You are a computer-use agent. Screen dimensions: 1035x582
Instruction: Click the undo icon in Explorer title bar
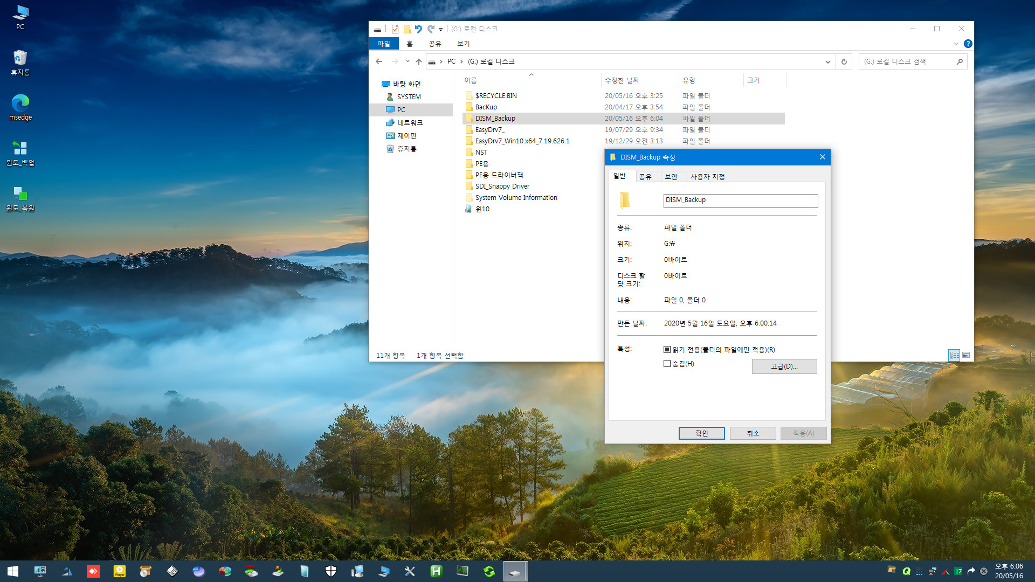[x=418, y=29]
